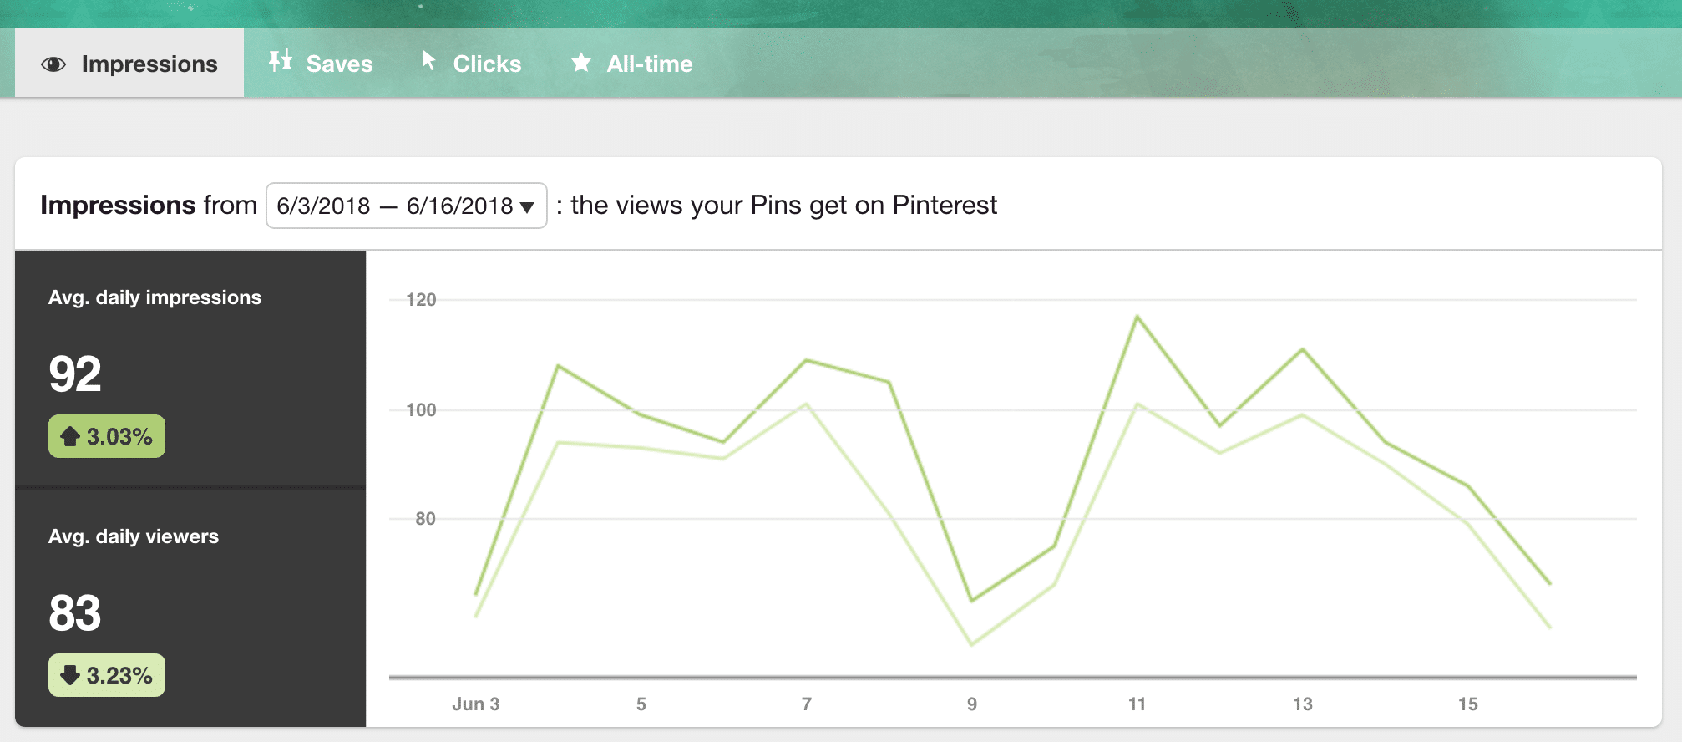Expand the date range dropdown arrow

pos(527,206)
